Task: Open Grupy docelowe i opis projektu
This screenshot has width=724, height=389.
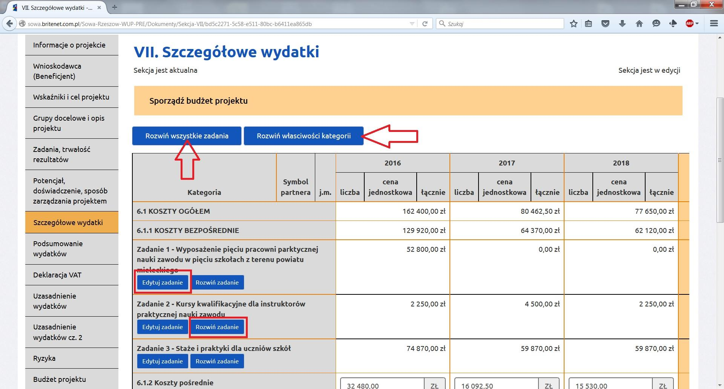Action: pyautogui.click(x=72, y=123)
